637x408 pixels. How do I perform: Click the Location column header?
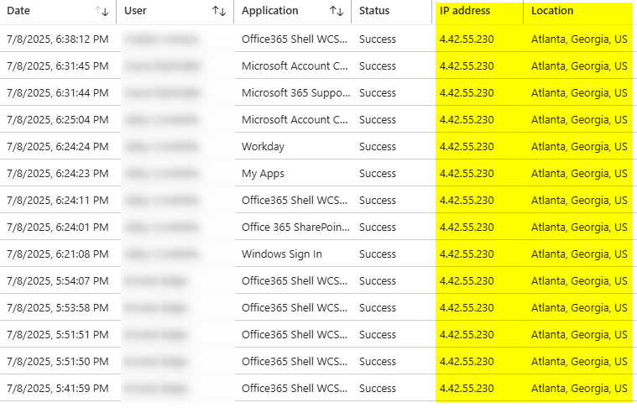(552, 11)
